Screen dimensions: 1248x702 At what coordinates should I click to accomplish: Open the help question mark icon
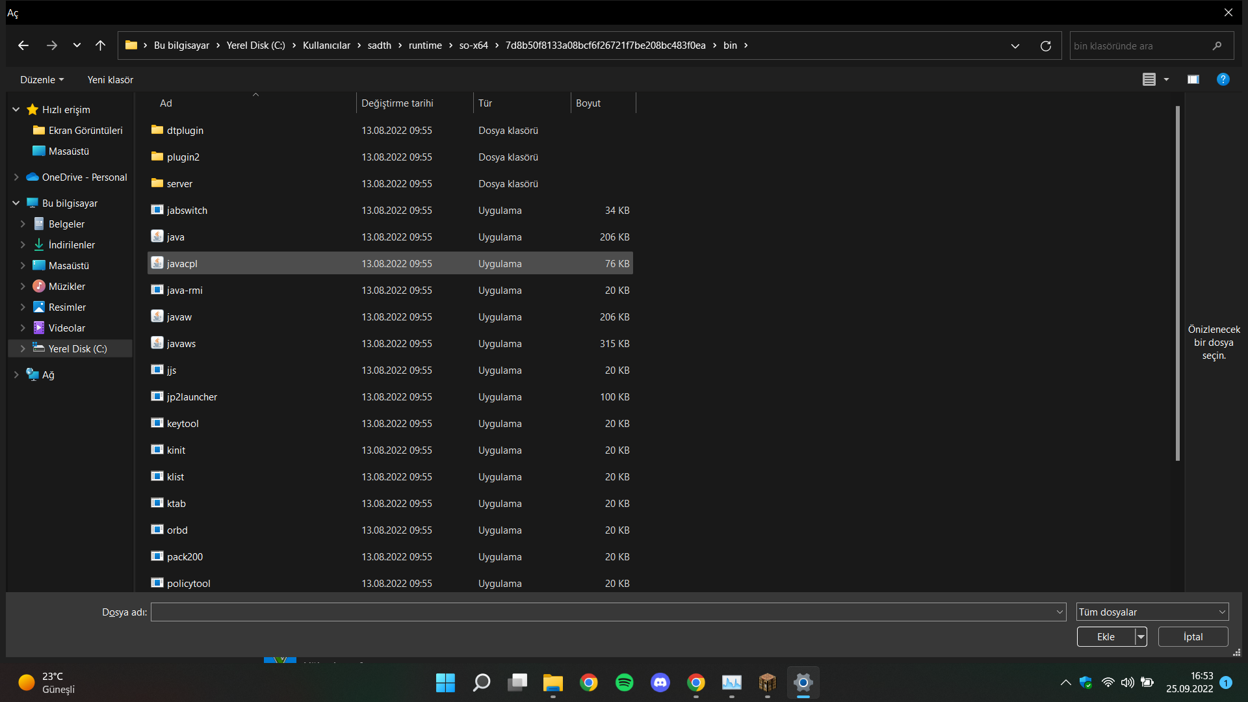[x=1223, y=79]
